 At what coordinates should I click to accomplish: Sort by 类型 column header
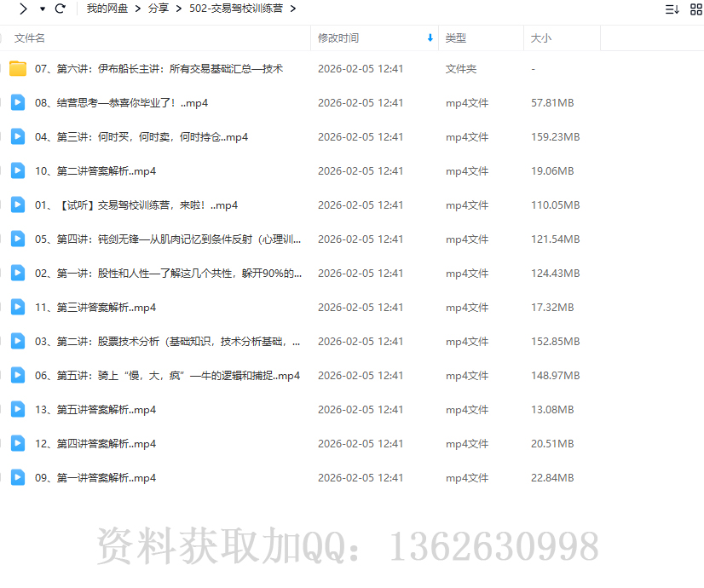(x=456, y=38)
